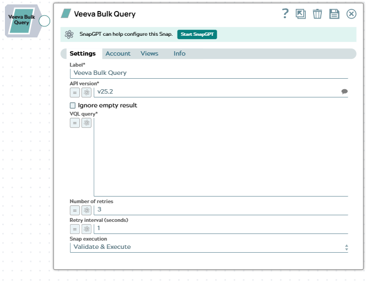Image resolution: width=372 pixels, height=283 pixels.
Task: Click the pop-out dialog icon
Action: pos(300,14)
